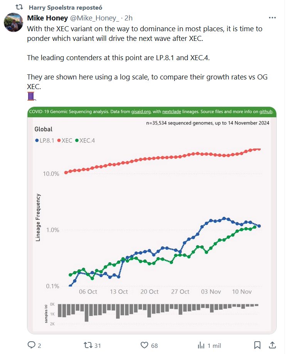Open the view analytics bar icon
This screenshot has height=354, width=286.
pos(201,345)
